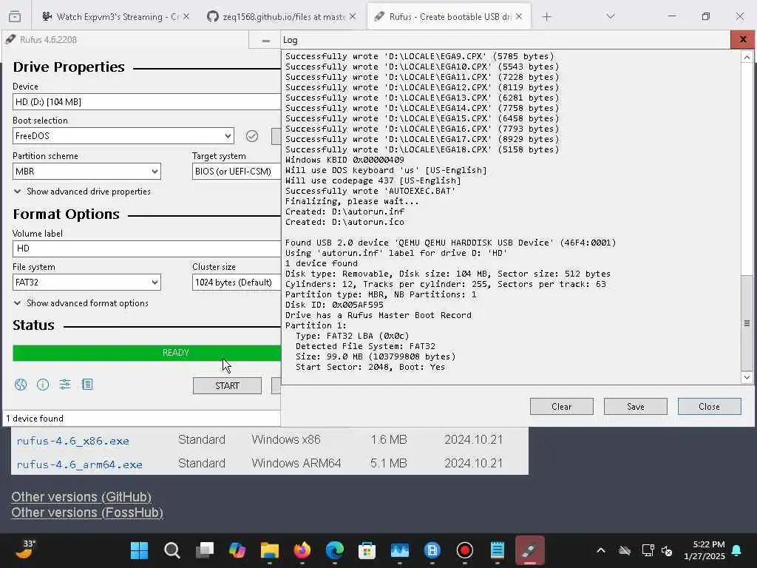
Task: Click the Volume label field containing HD
Action: point(146,248)
